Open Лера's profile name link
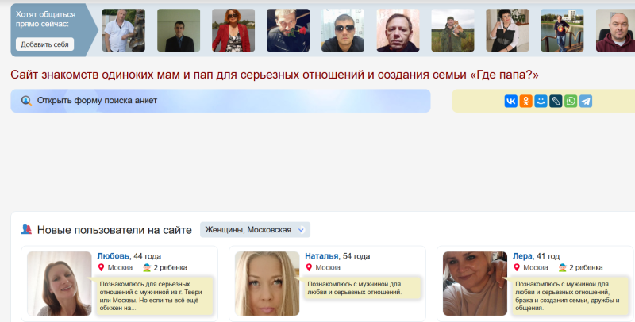This screenshot has height=322, width=635. [522, 256]
